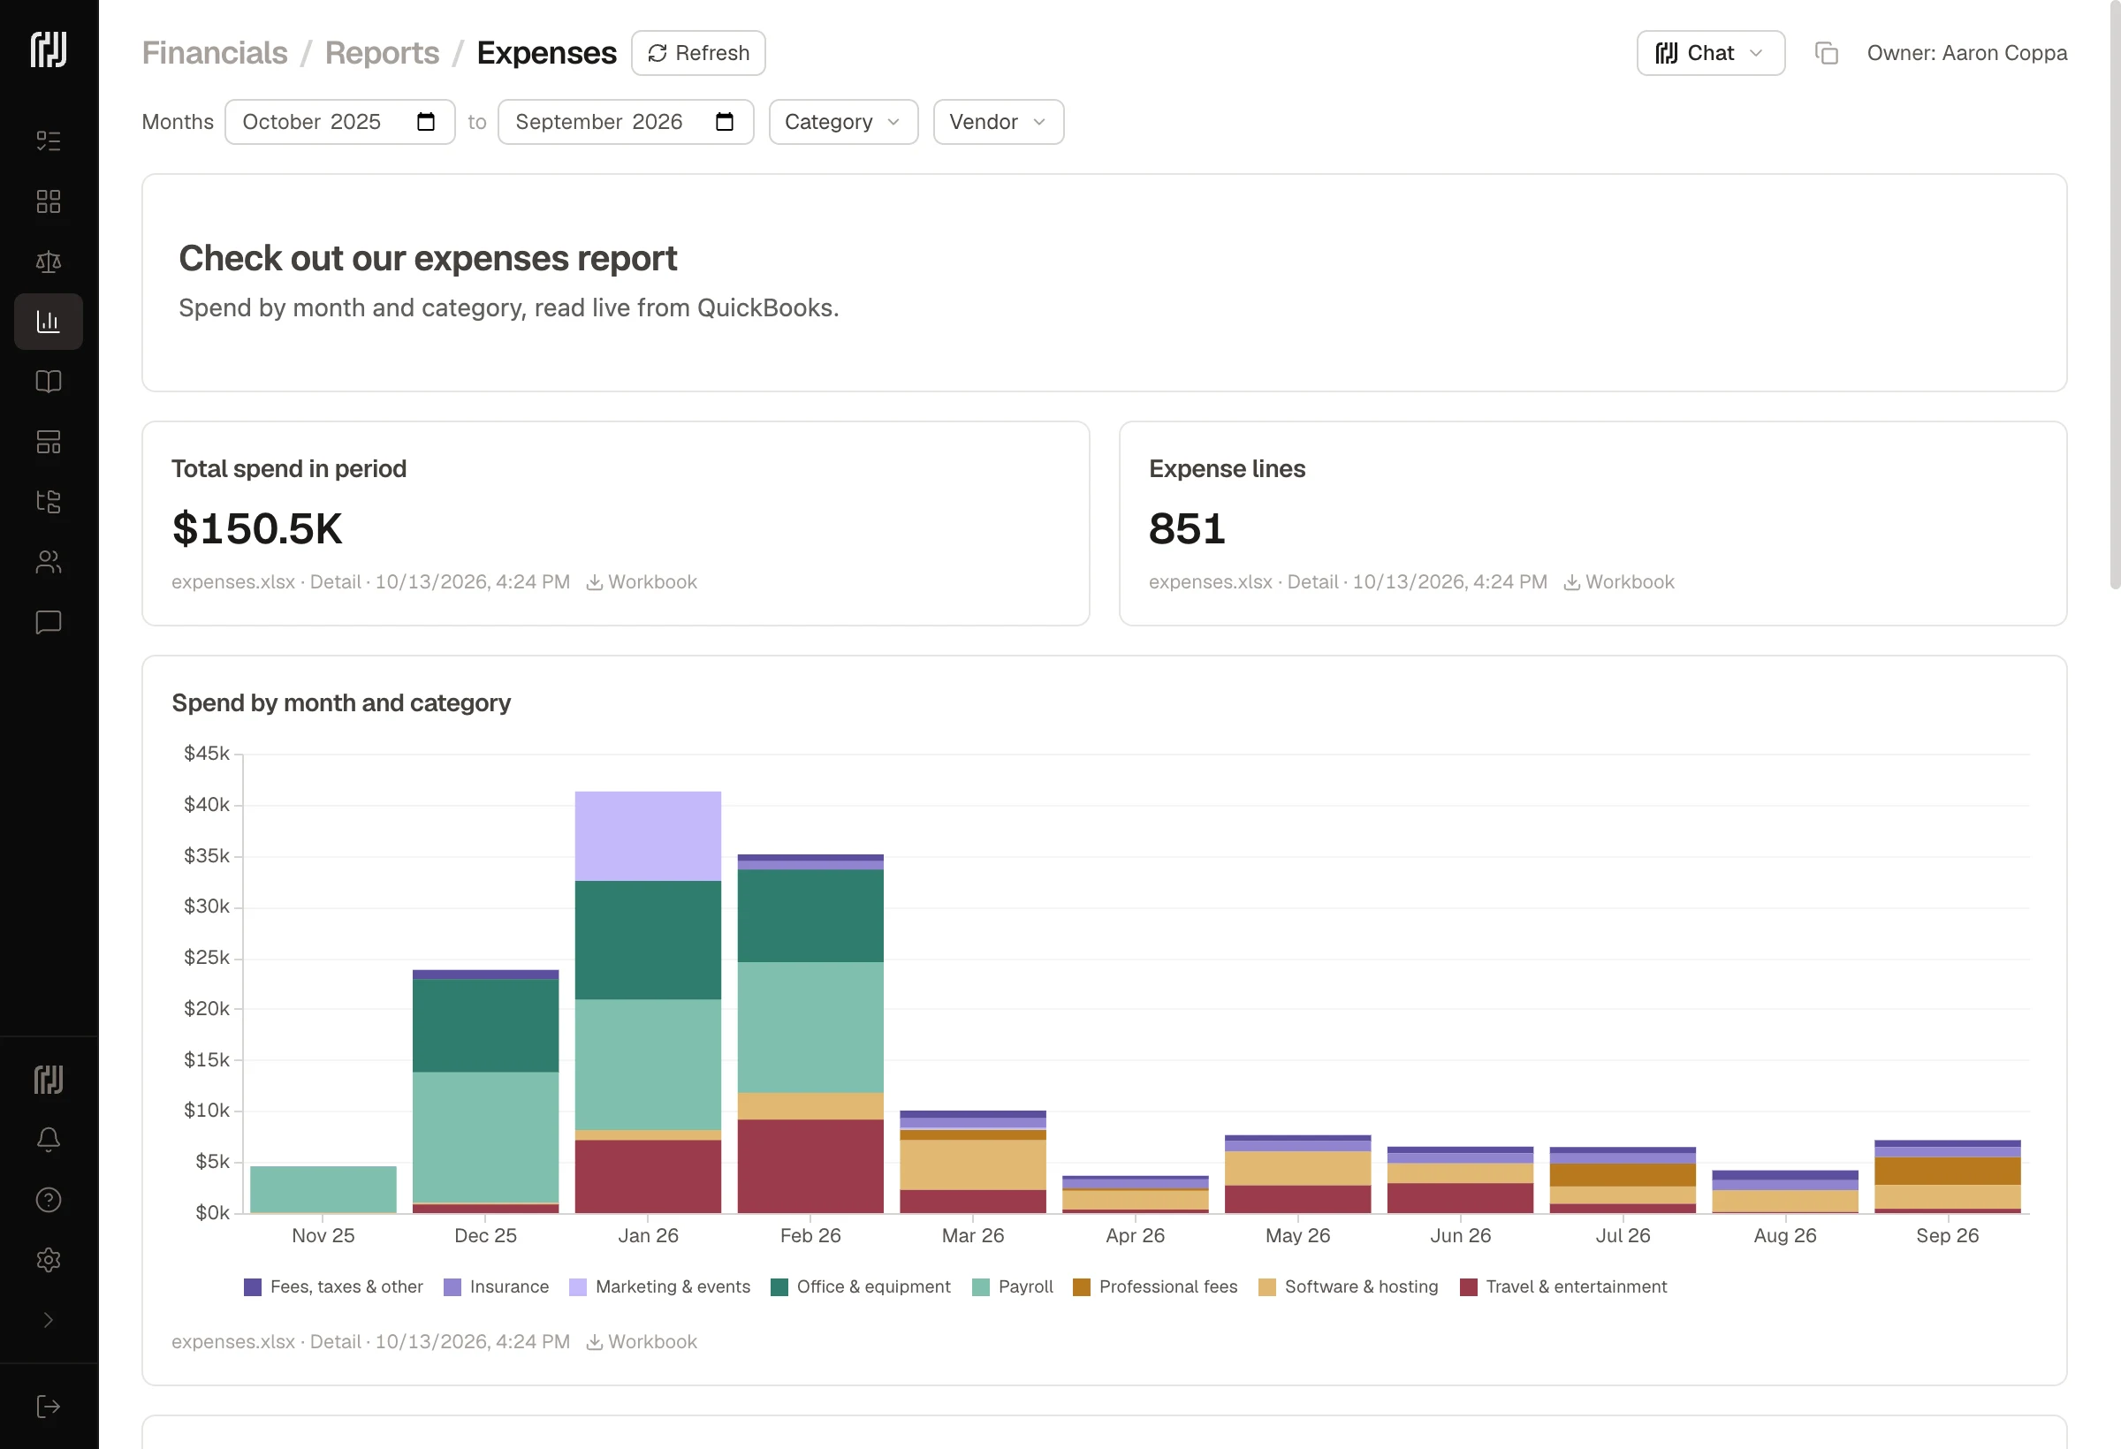Toggle Office & equipment legend entry
Viewport: 2121px width, 1449px height.
[861, 1286]
